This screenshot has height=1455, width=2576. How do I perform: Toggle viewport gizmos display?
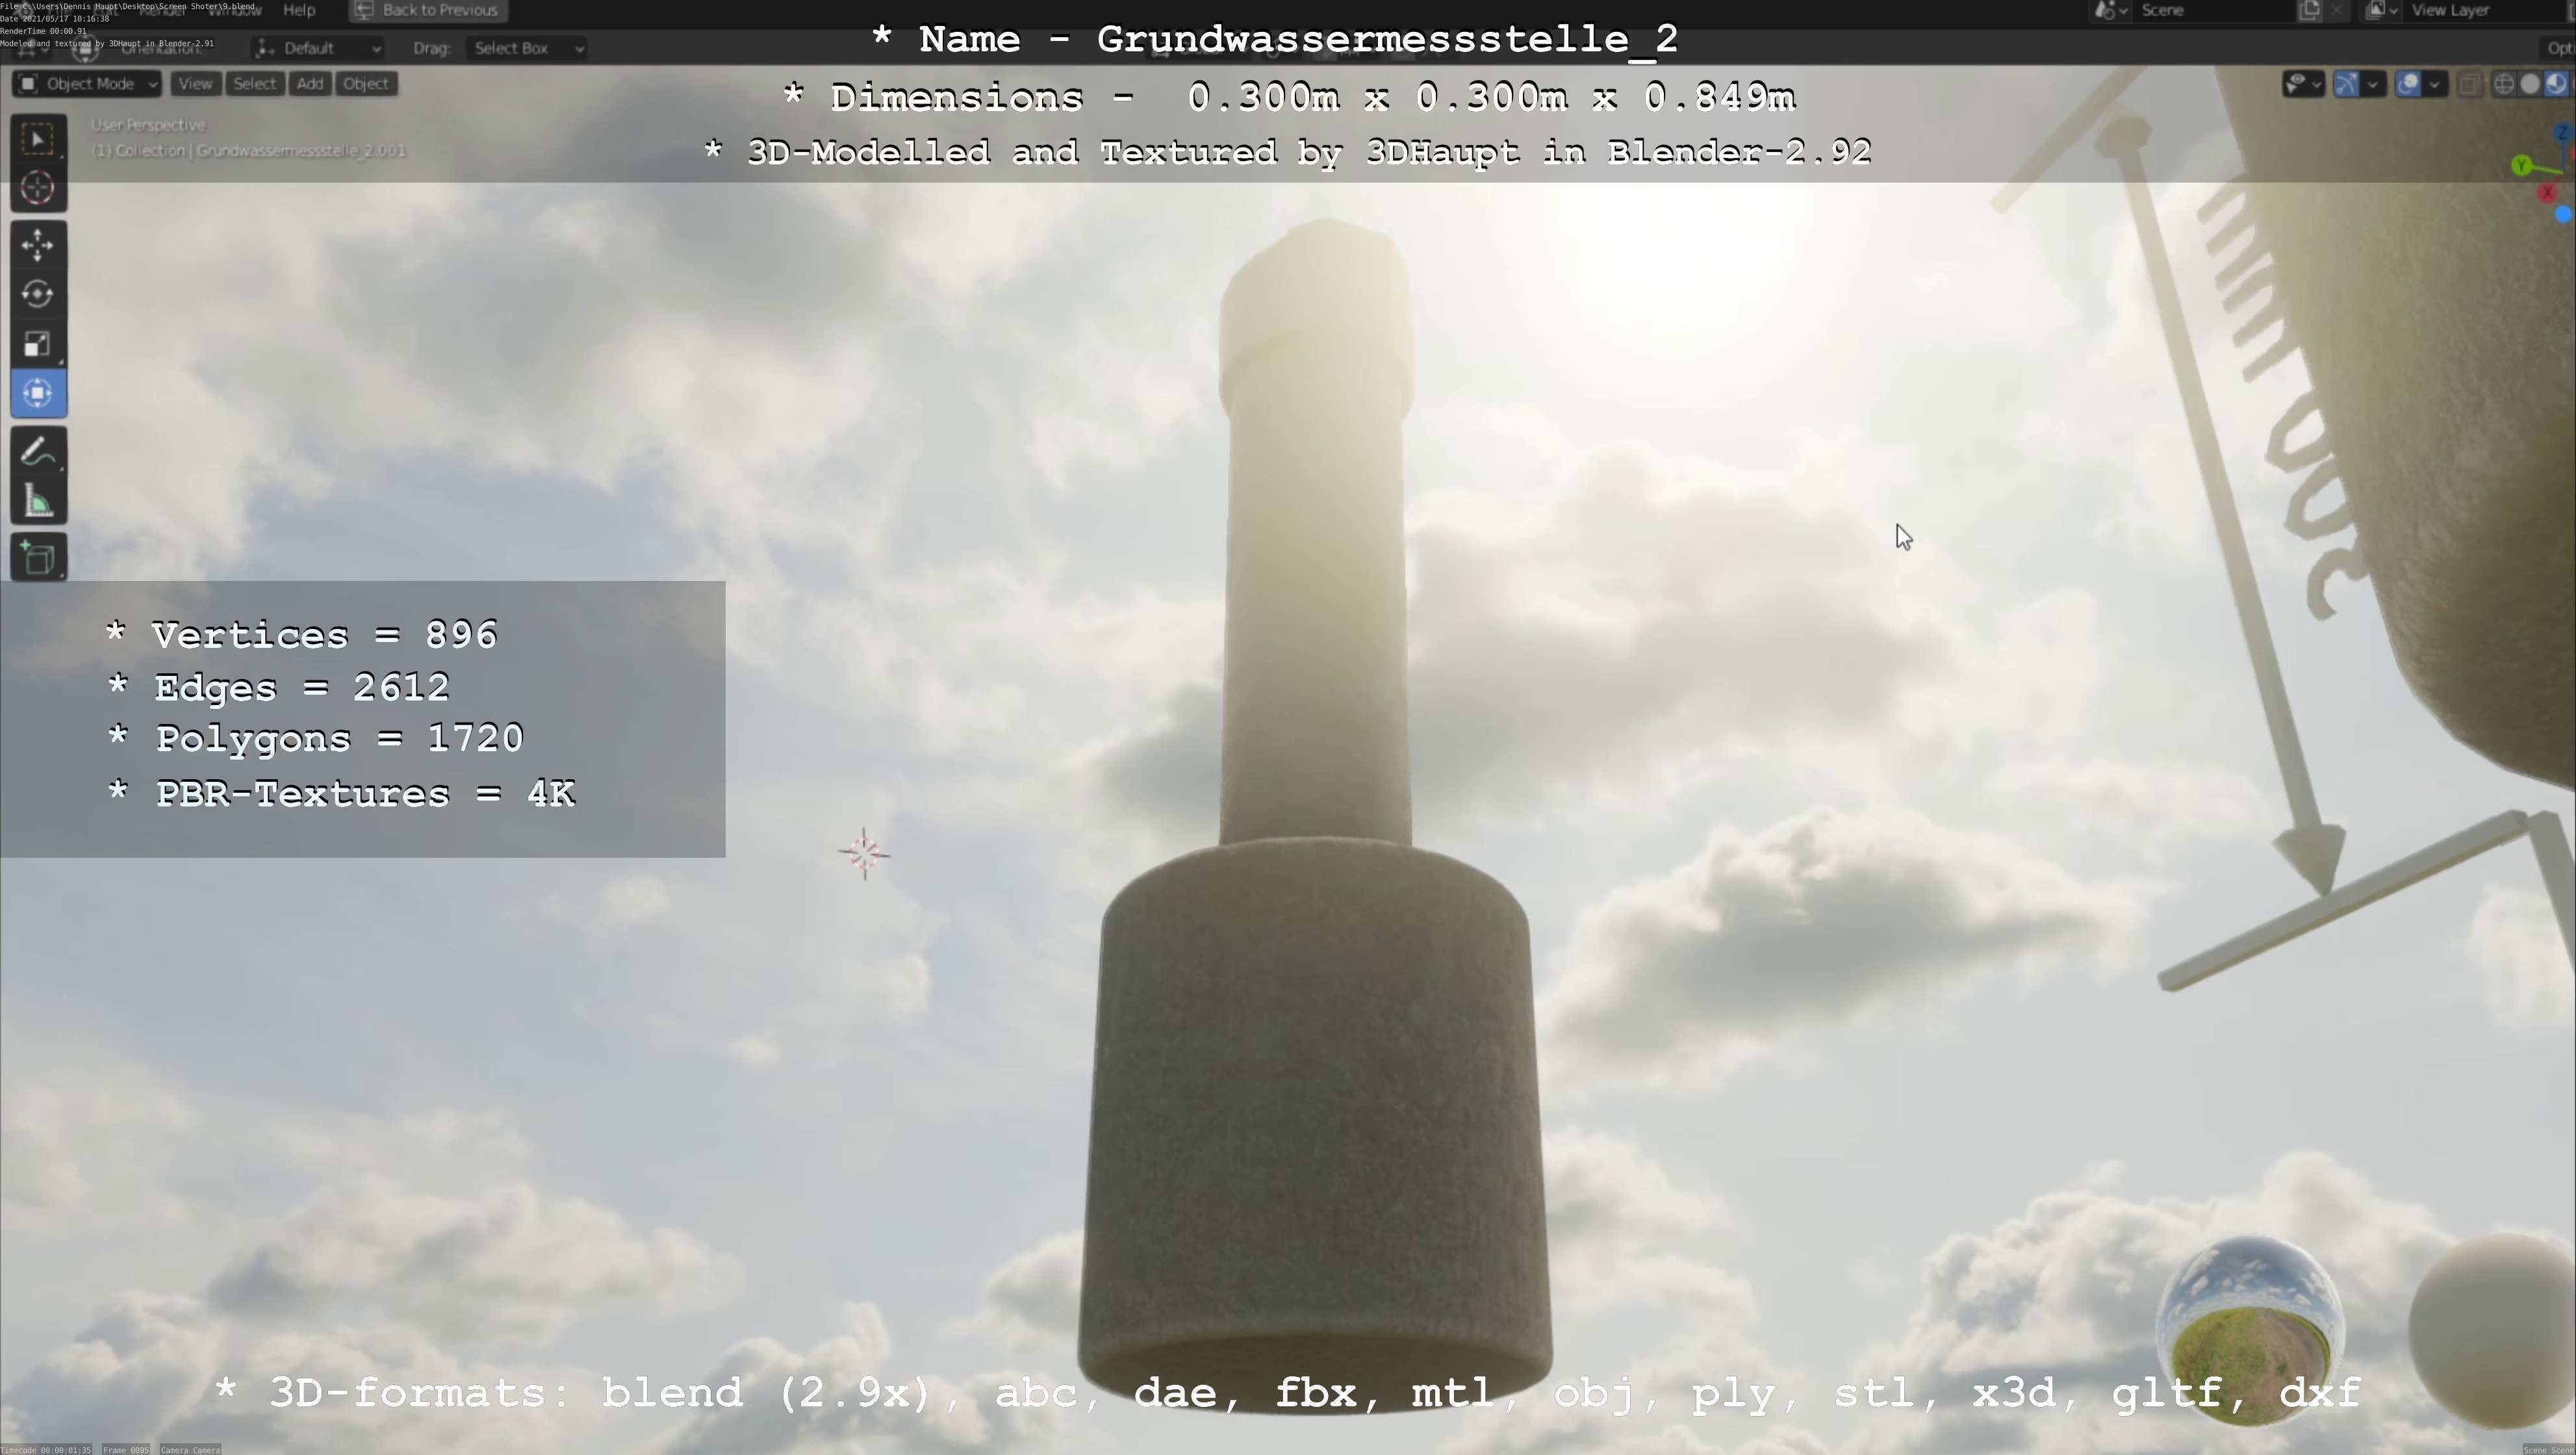[x=2346, y=84]
